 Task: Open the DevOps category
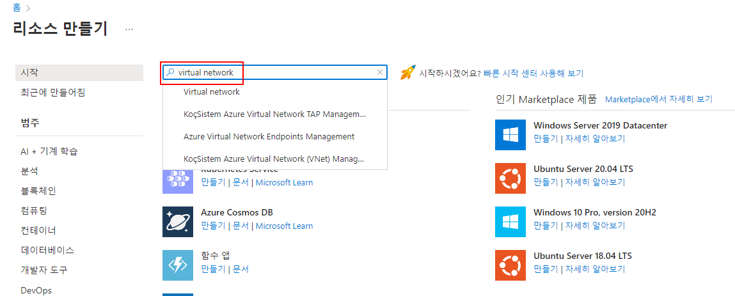(x=36, y=290)
